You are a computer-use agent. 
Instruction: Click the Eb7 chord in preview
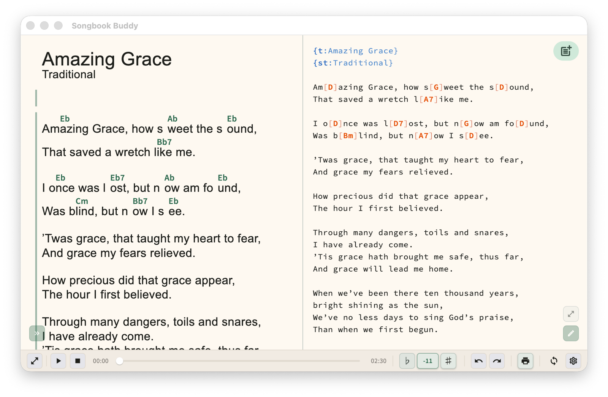point(117,178)
